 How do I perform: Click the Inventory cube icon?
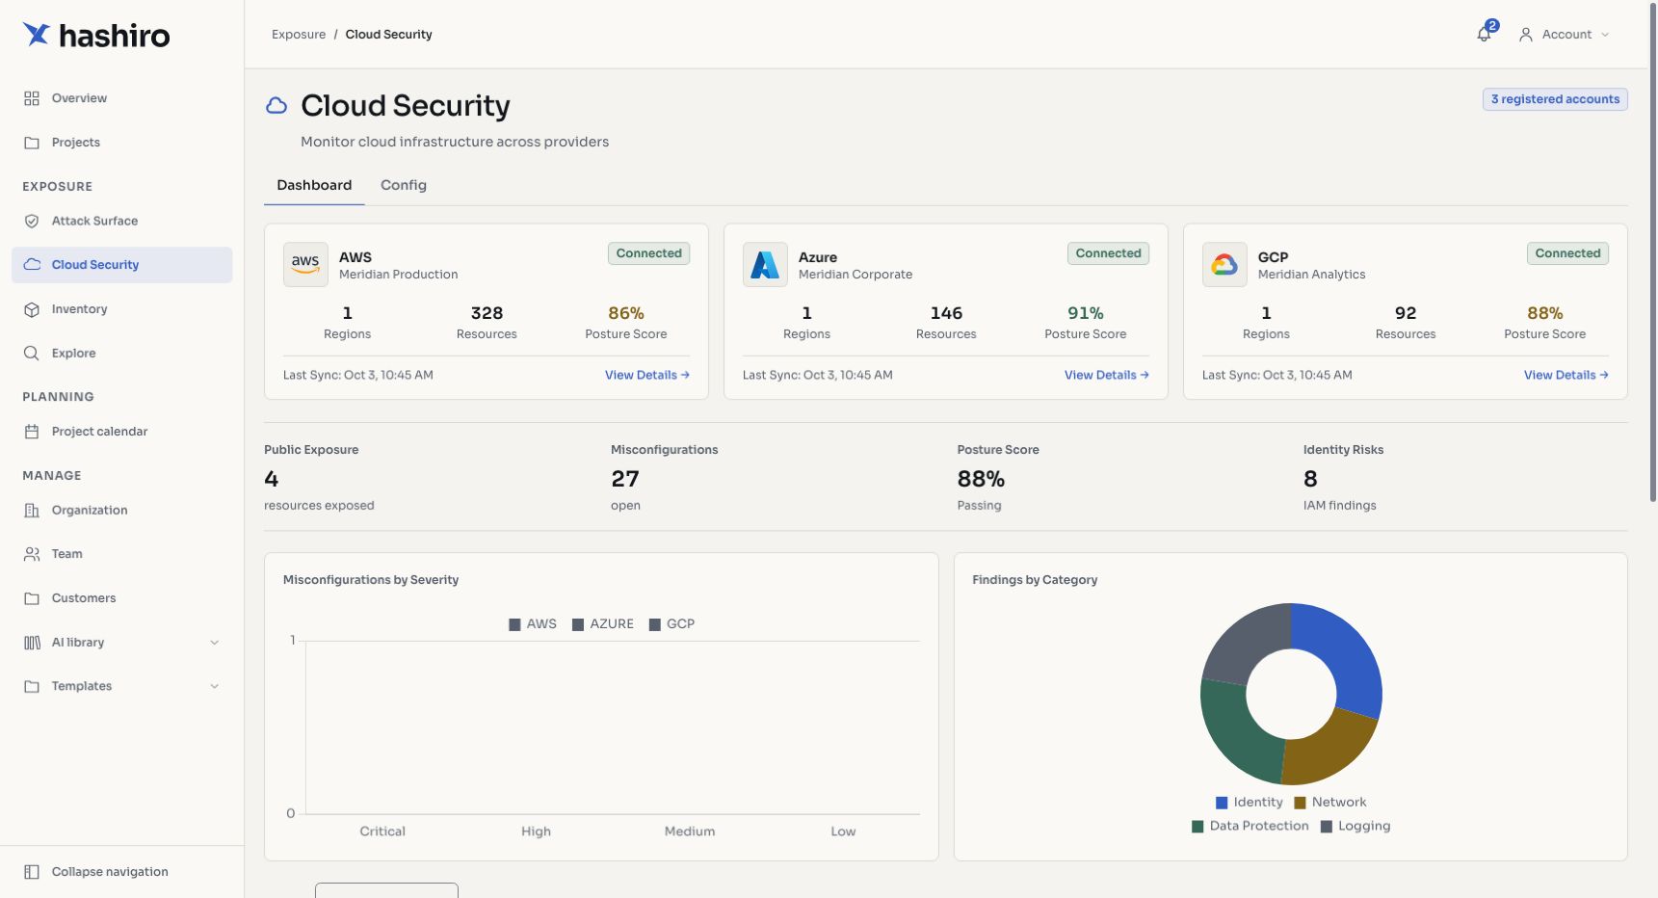click(x=32, y=309)
